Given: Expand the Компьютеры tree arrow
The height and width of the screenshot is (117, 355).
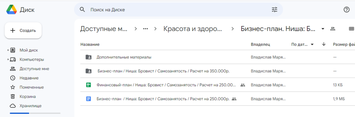Looking at the screenshot, I should click(x=8, y=60).
